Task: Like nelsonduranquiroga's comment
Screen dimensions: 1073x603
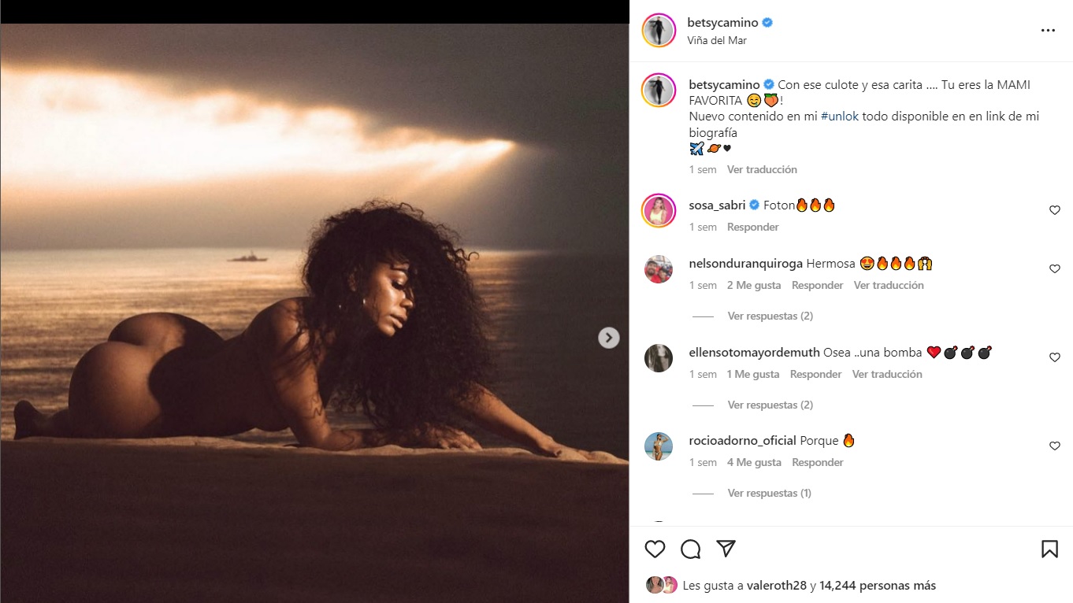Action: 1055,269
